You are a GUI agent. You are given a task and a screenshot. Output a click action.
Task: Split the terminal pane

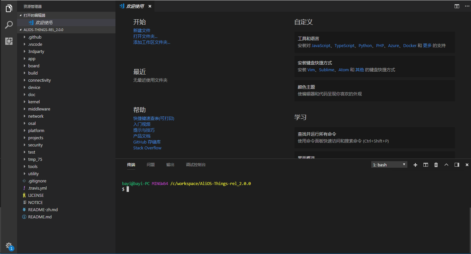click(x=426, y=165)
